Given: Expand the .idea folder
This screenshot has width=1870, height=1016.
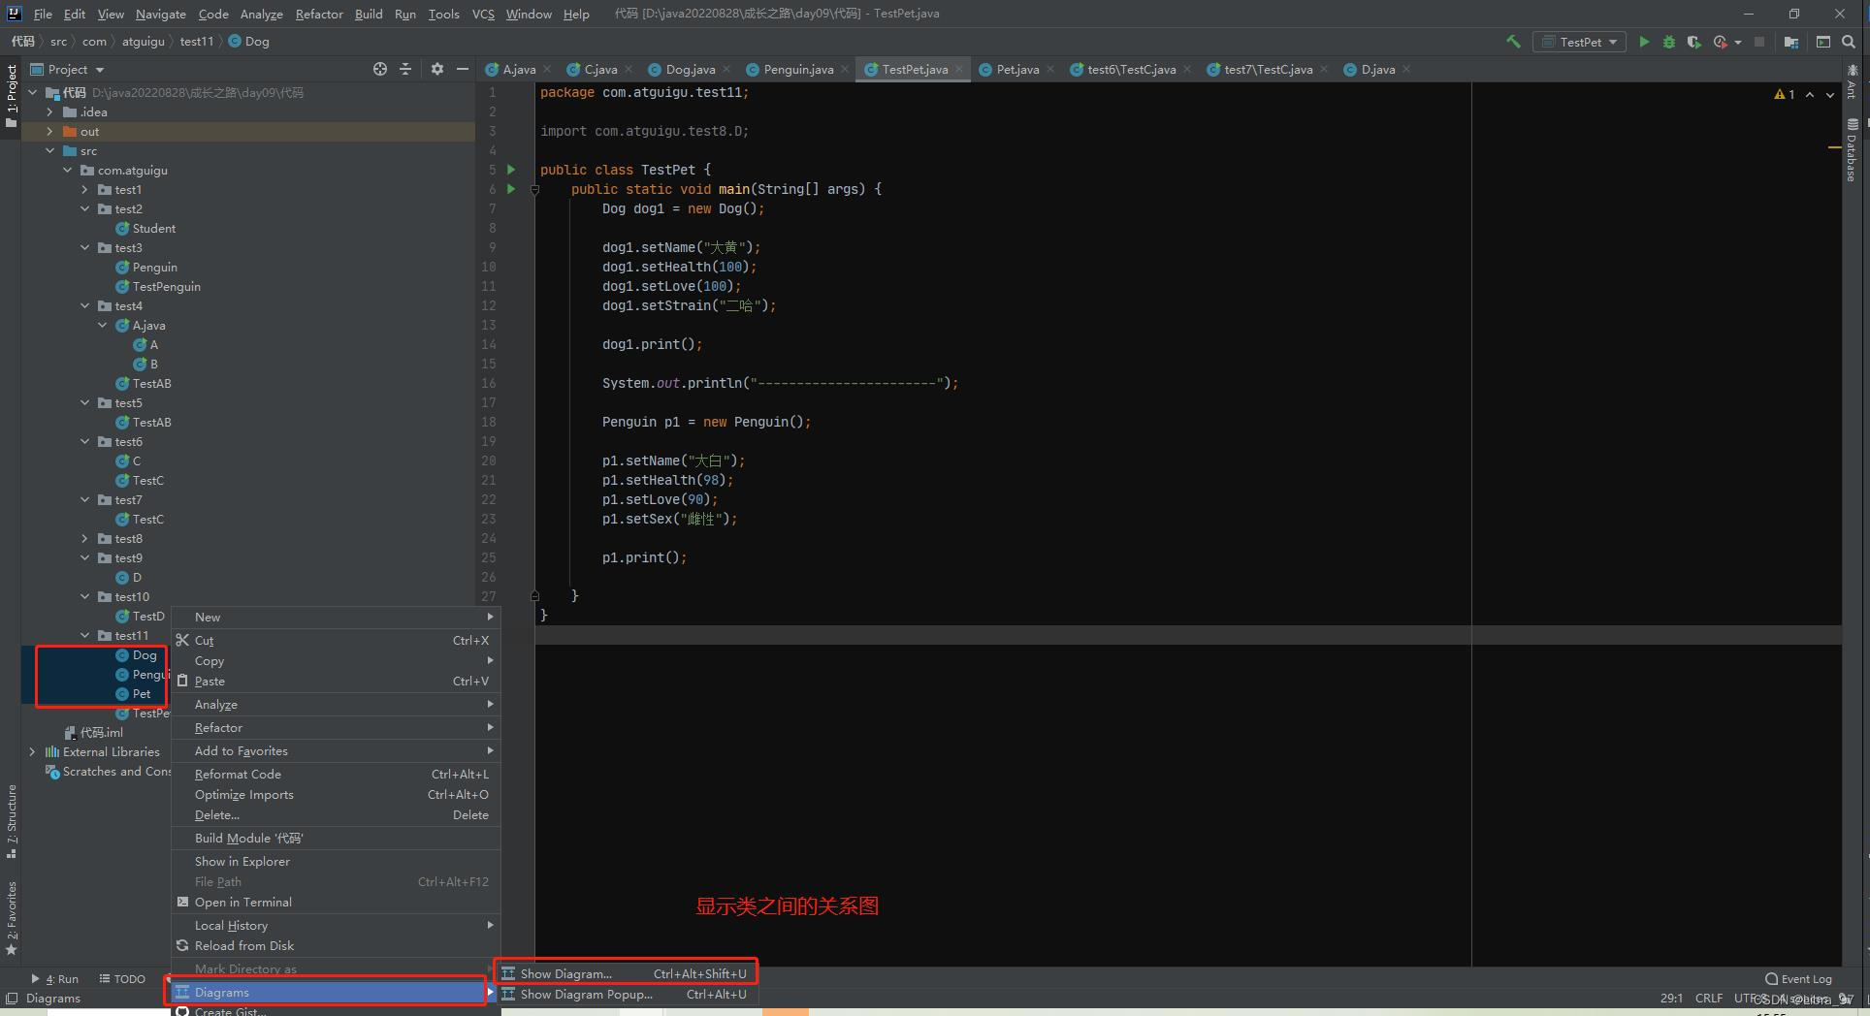Looking at the screenshot, I should [x=49, y=111].
